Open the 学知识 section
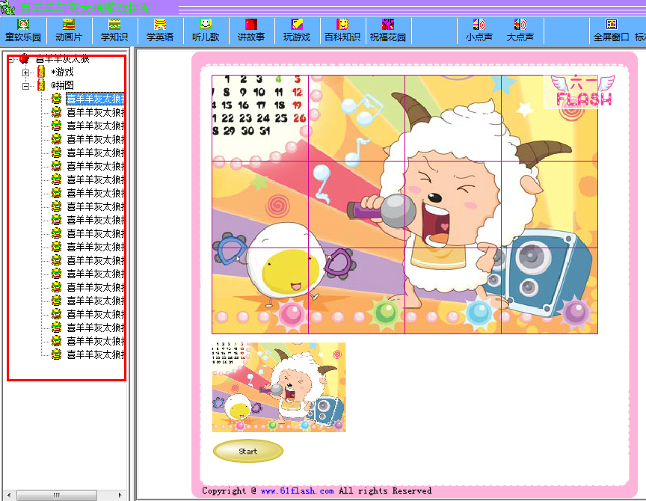The width and height of the screenshot is (646, 501). tap(114, 31)
